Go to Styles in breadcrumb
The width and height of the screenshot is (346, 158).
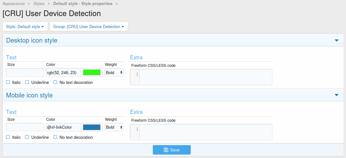click(x=39, y=4)
